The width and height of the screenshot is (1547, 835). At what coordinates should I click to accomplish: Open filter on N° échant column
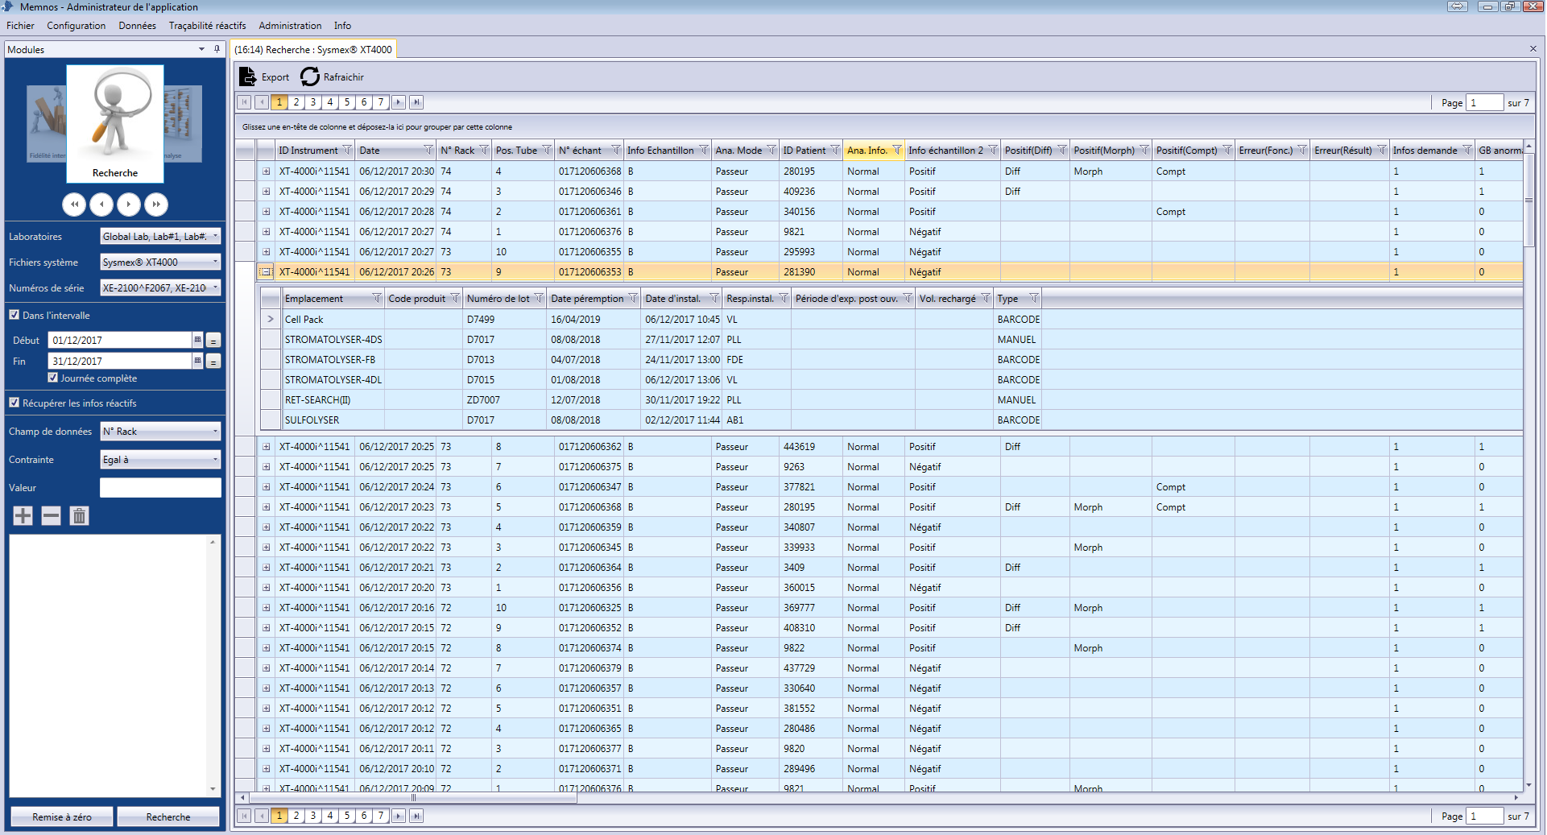616,151
